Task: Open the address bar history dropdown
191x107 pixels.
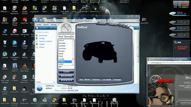Action: [x=102, y=21]
